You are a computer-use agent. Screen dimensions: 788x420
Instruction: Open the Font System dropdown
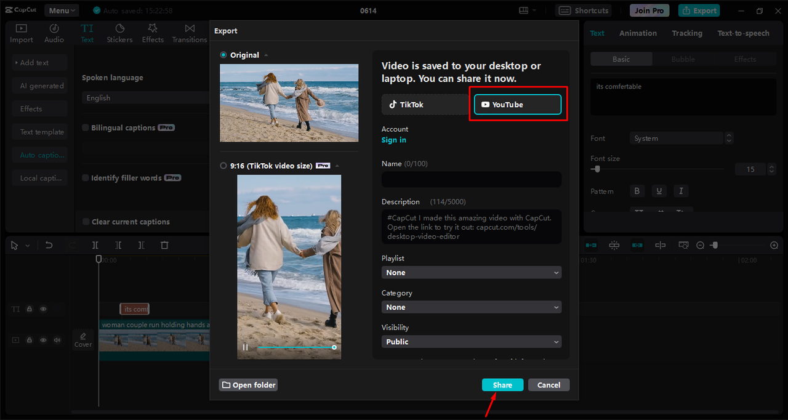pyautogui.click(x=677, y=138)
